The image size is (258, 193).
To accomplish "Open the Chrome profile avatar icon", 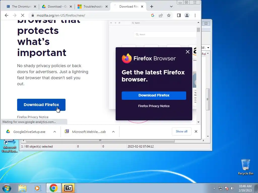I will point(187,15).
